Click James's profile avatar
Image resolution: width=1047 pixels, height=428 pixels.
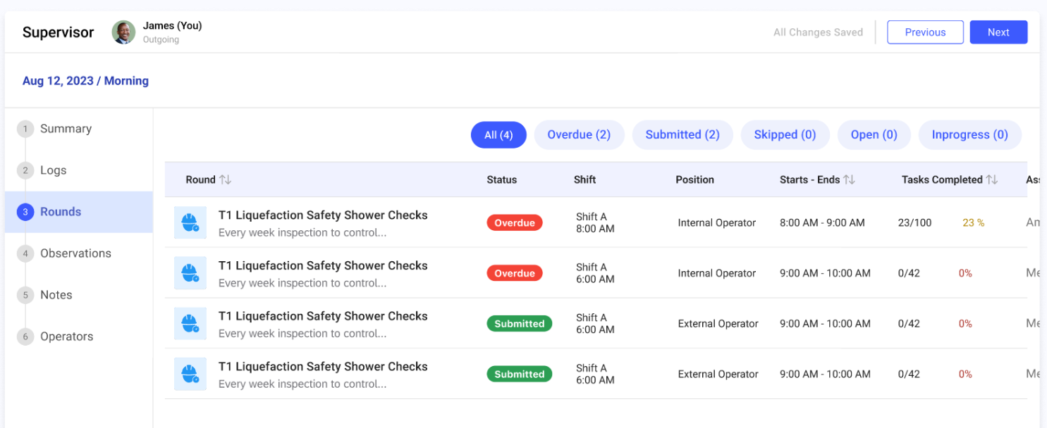point(123,32)
